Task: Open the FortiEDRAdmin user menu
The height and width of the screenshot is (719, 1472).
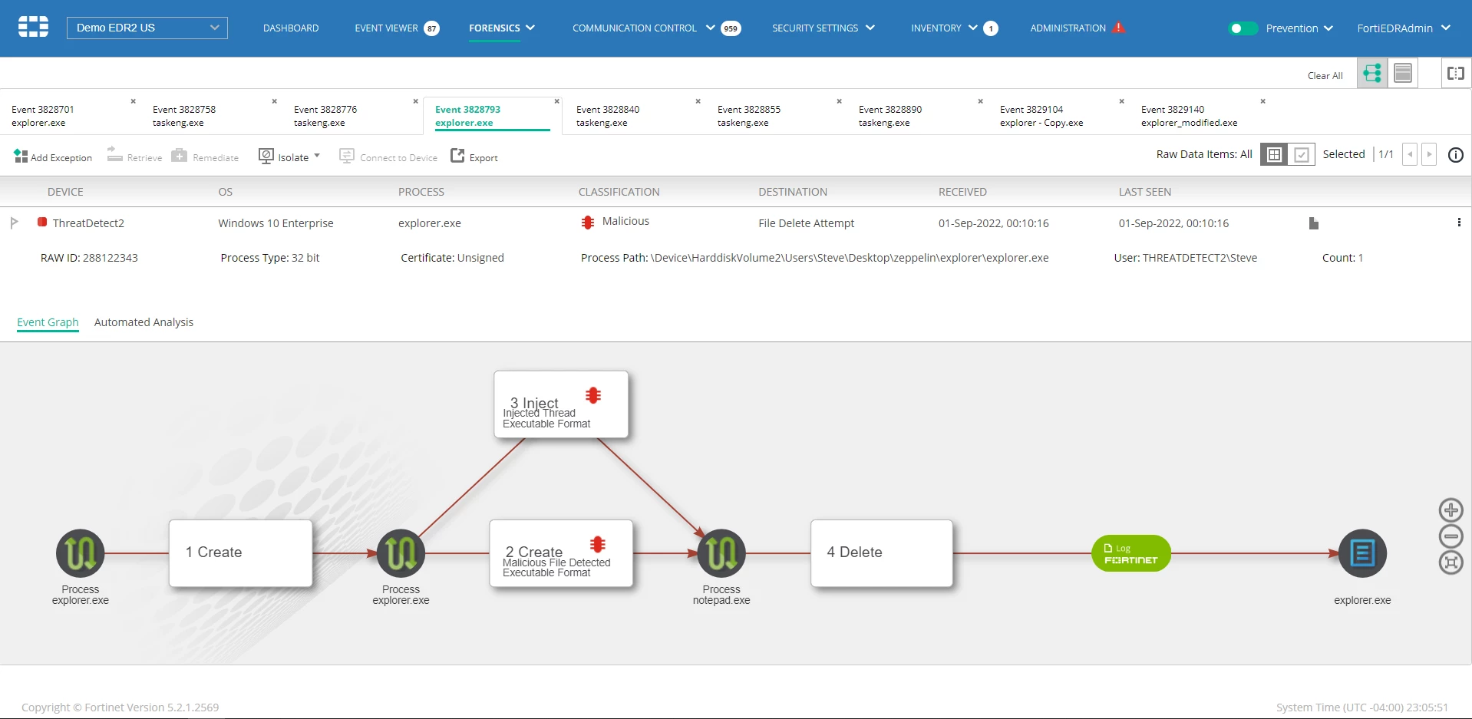Action: (1404, 28)
